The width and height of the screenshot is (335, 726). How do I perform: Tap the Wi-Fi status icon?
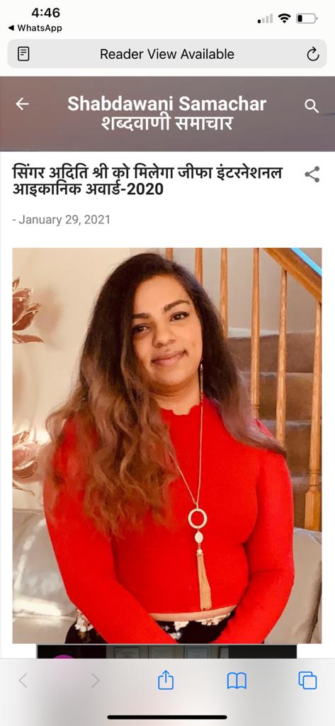(284, 18)
